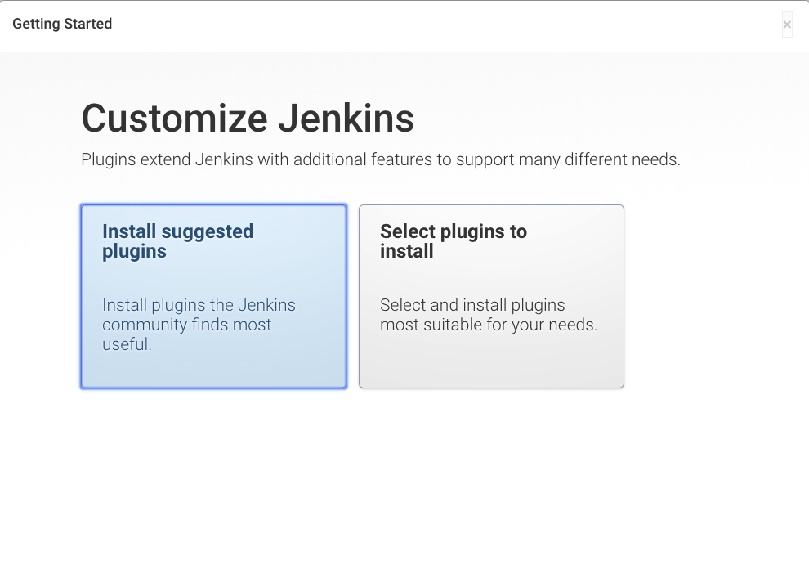Click 'Select and install plugins most suitable' text
Image resolution: width=809 pixels, height=561 pixels.
[489, 314]
